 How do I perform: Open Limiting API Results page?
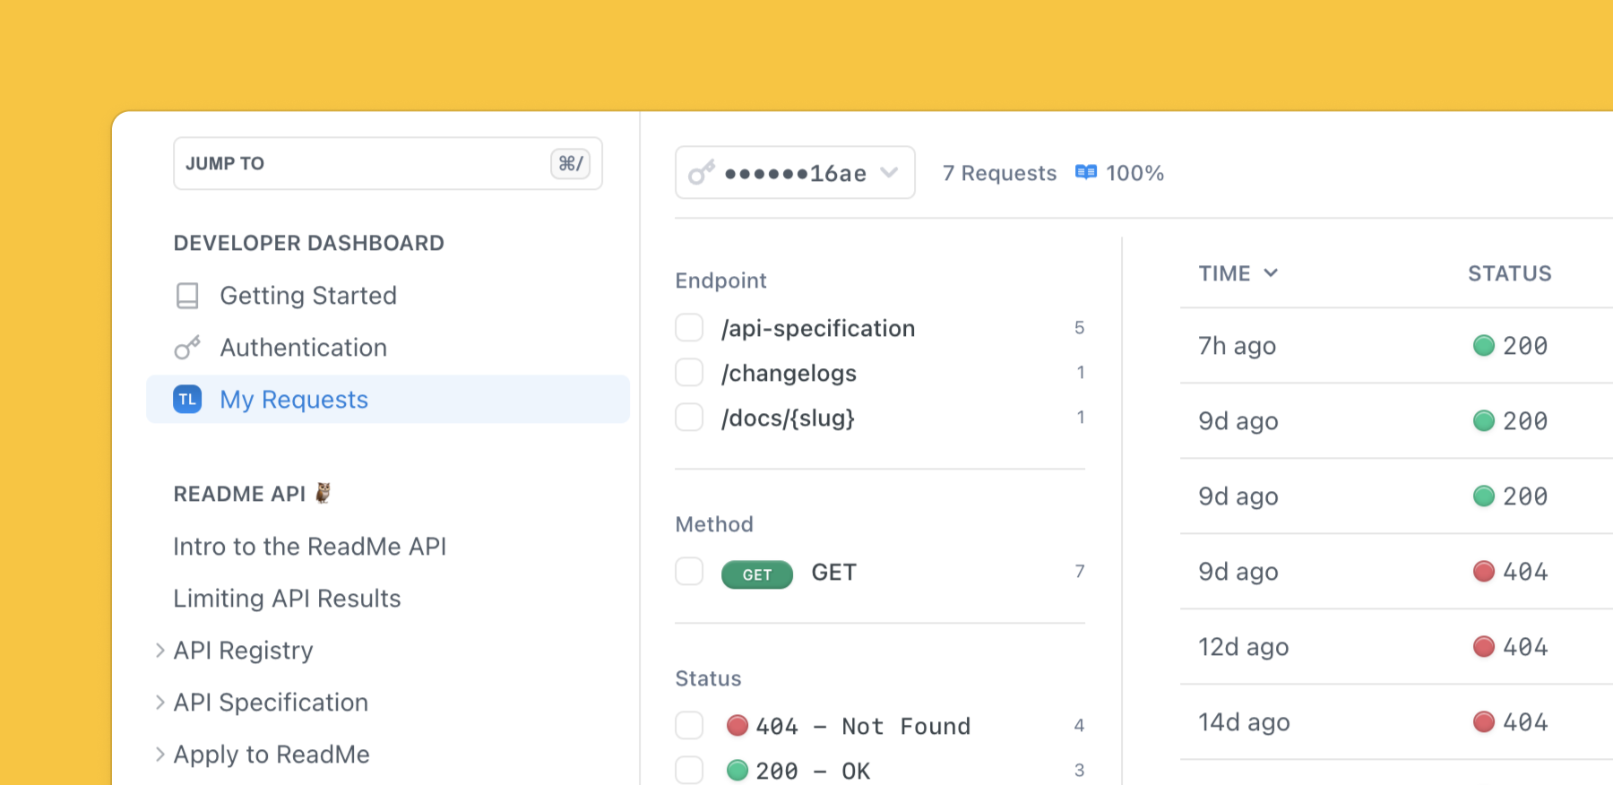click(287, 599)
